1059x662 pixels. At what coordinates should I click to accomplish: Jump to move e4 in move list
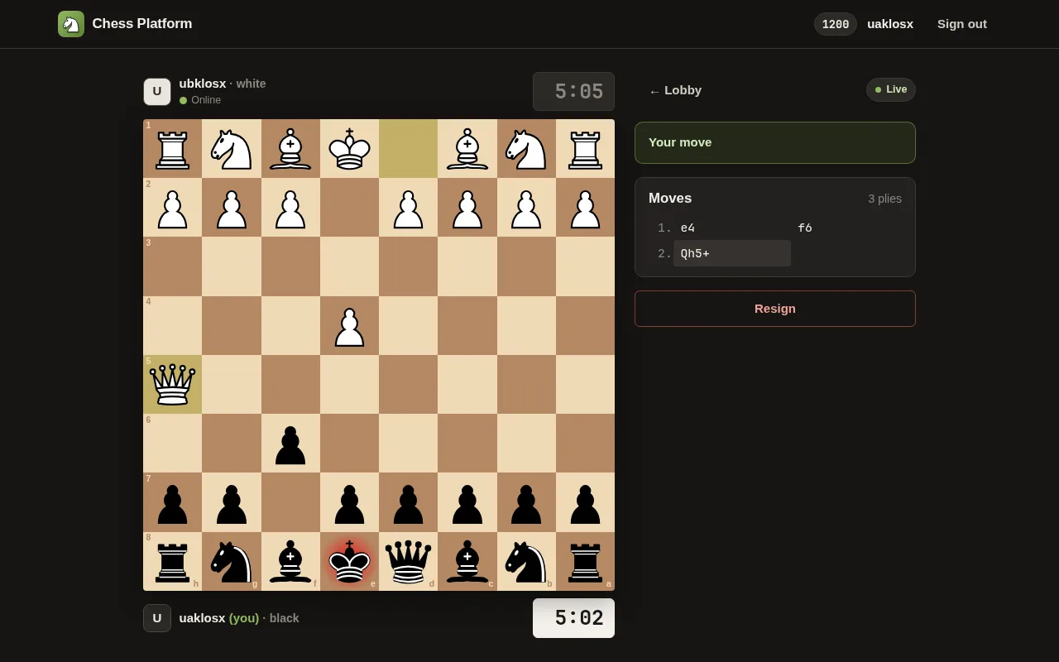(732, 228)
